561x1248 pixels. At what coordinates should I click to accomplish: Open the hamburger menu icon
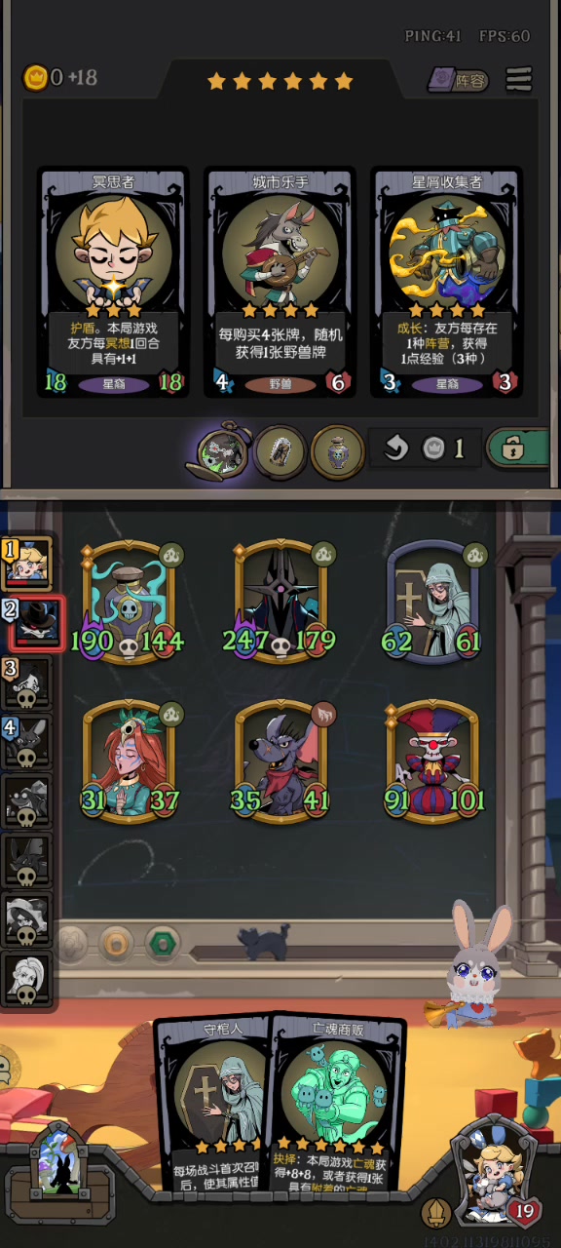pos(519,79)
